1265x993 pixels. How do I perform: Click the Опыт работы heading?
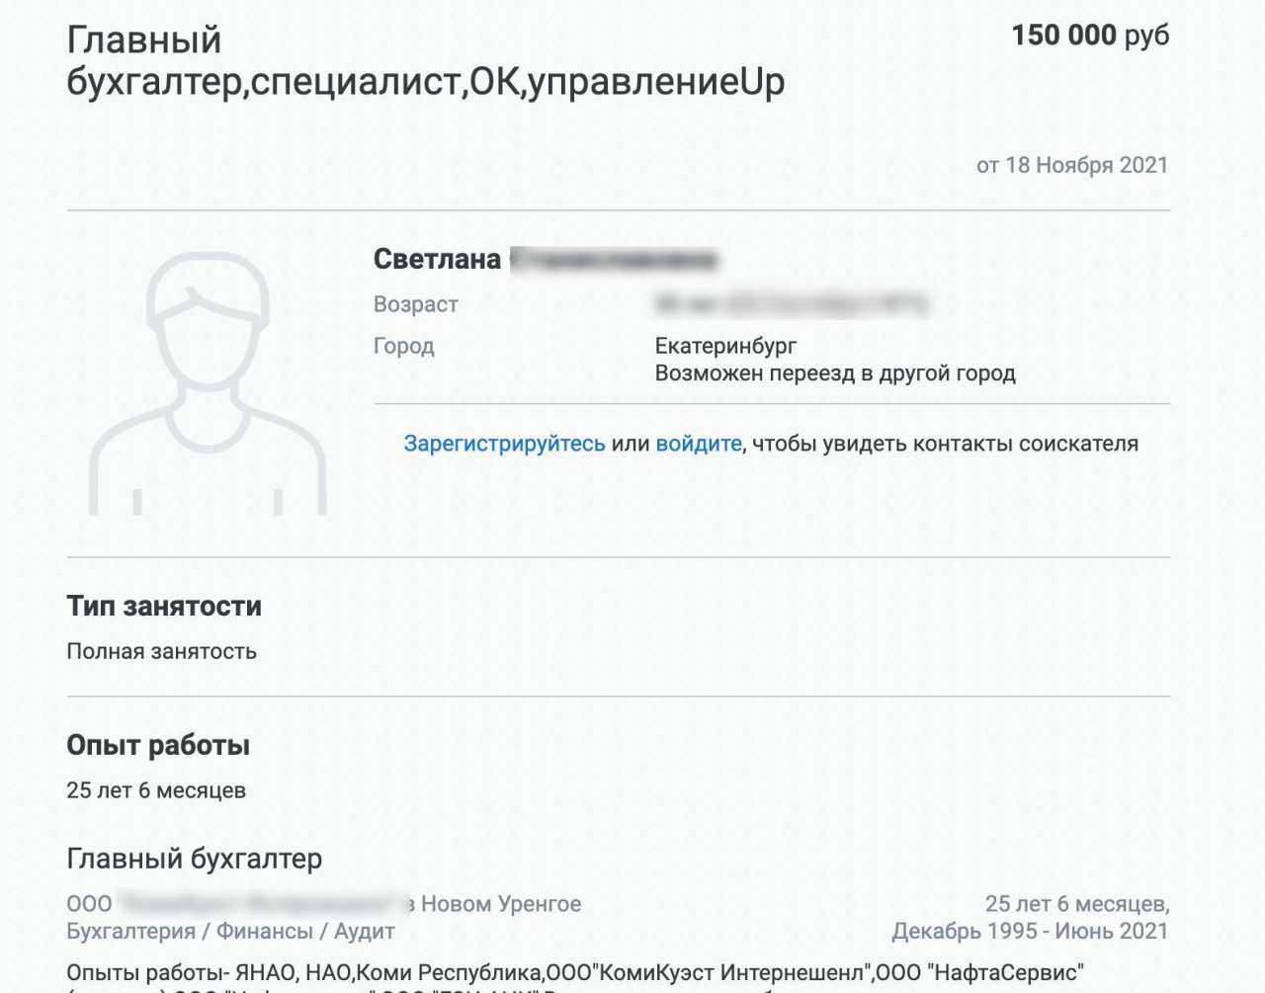(x=158, y=745)
